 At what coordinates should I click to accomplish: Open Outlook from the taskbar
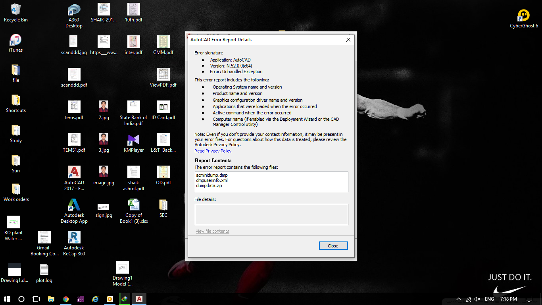click(110, 299)
